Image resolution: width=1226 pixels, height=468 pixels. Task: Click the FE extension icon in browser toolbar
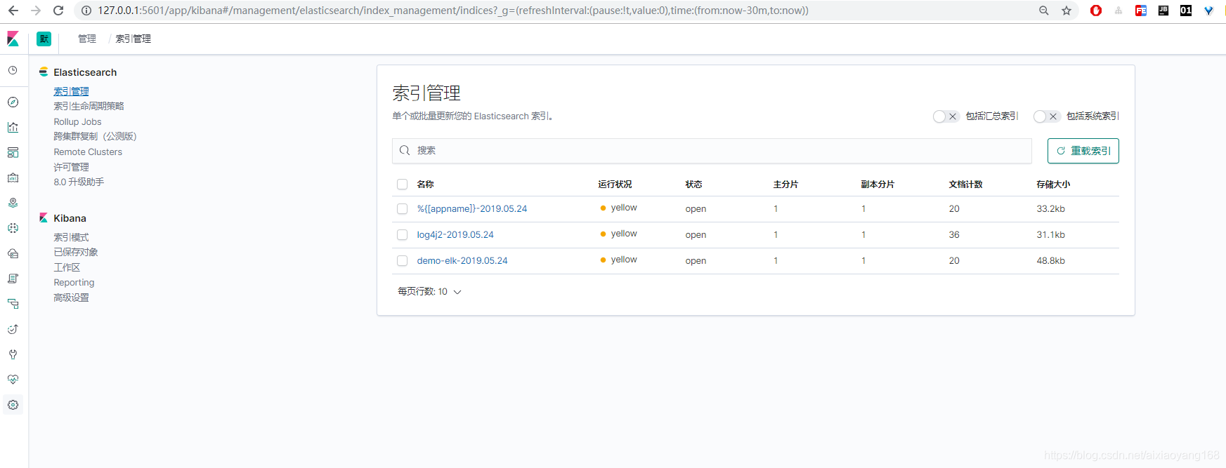tap(1141, 11)
